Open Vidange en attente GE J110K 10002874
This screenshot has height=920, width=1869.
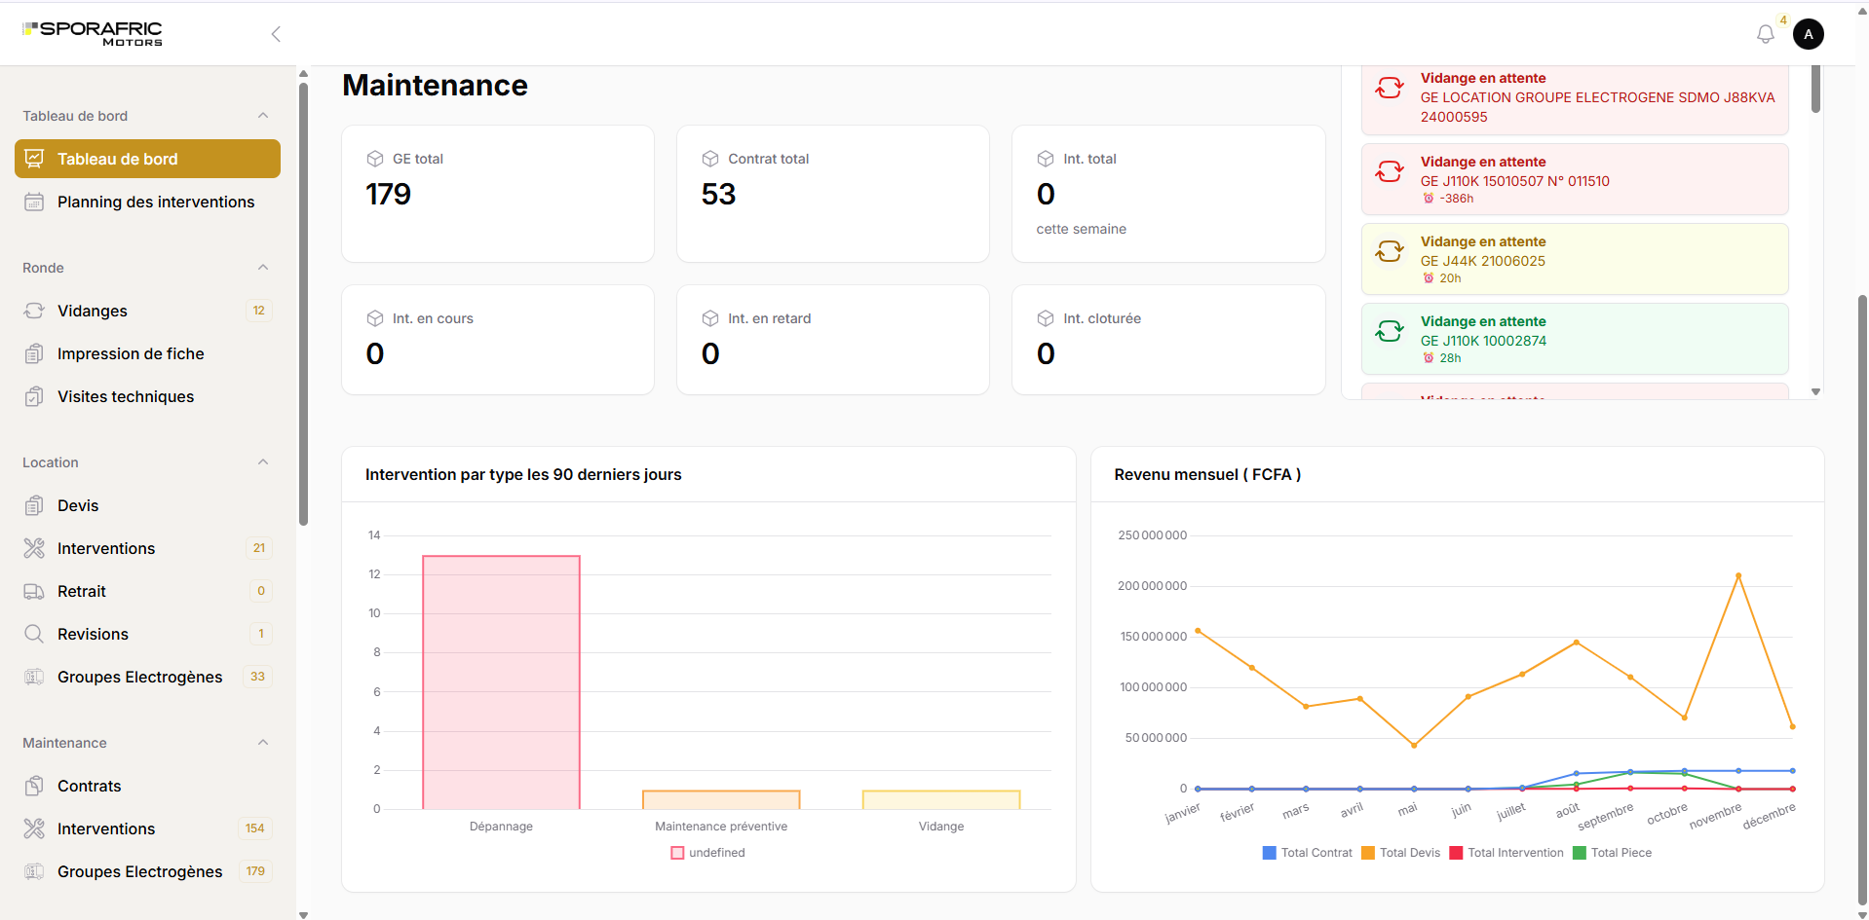click(x=1575, y=339)
